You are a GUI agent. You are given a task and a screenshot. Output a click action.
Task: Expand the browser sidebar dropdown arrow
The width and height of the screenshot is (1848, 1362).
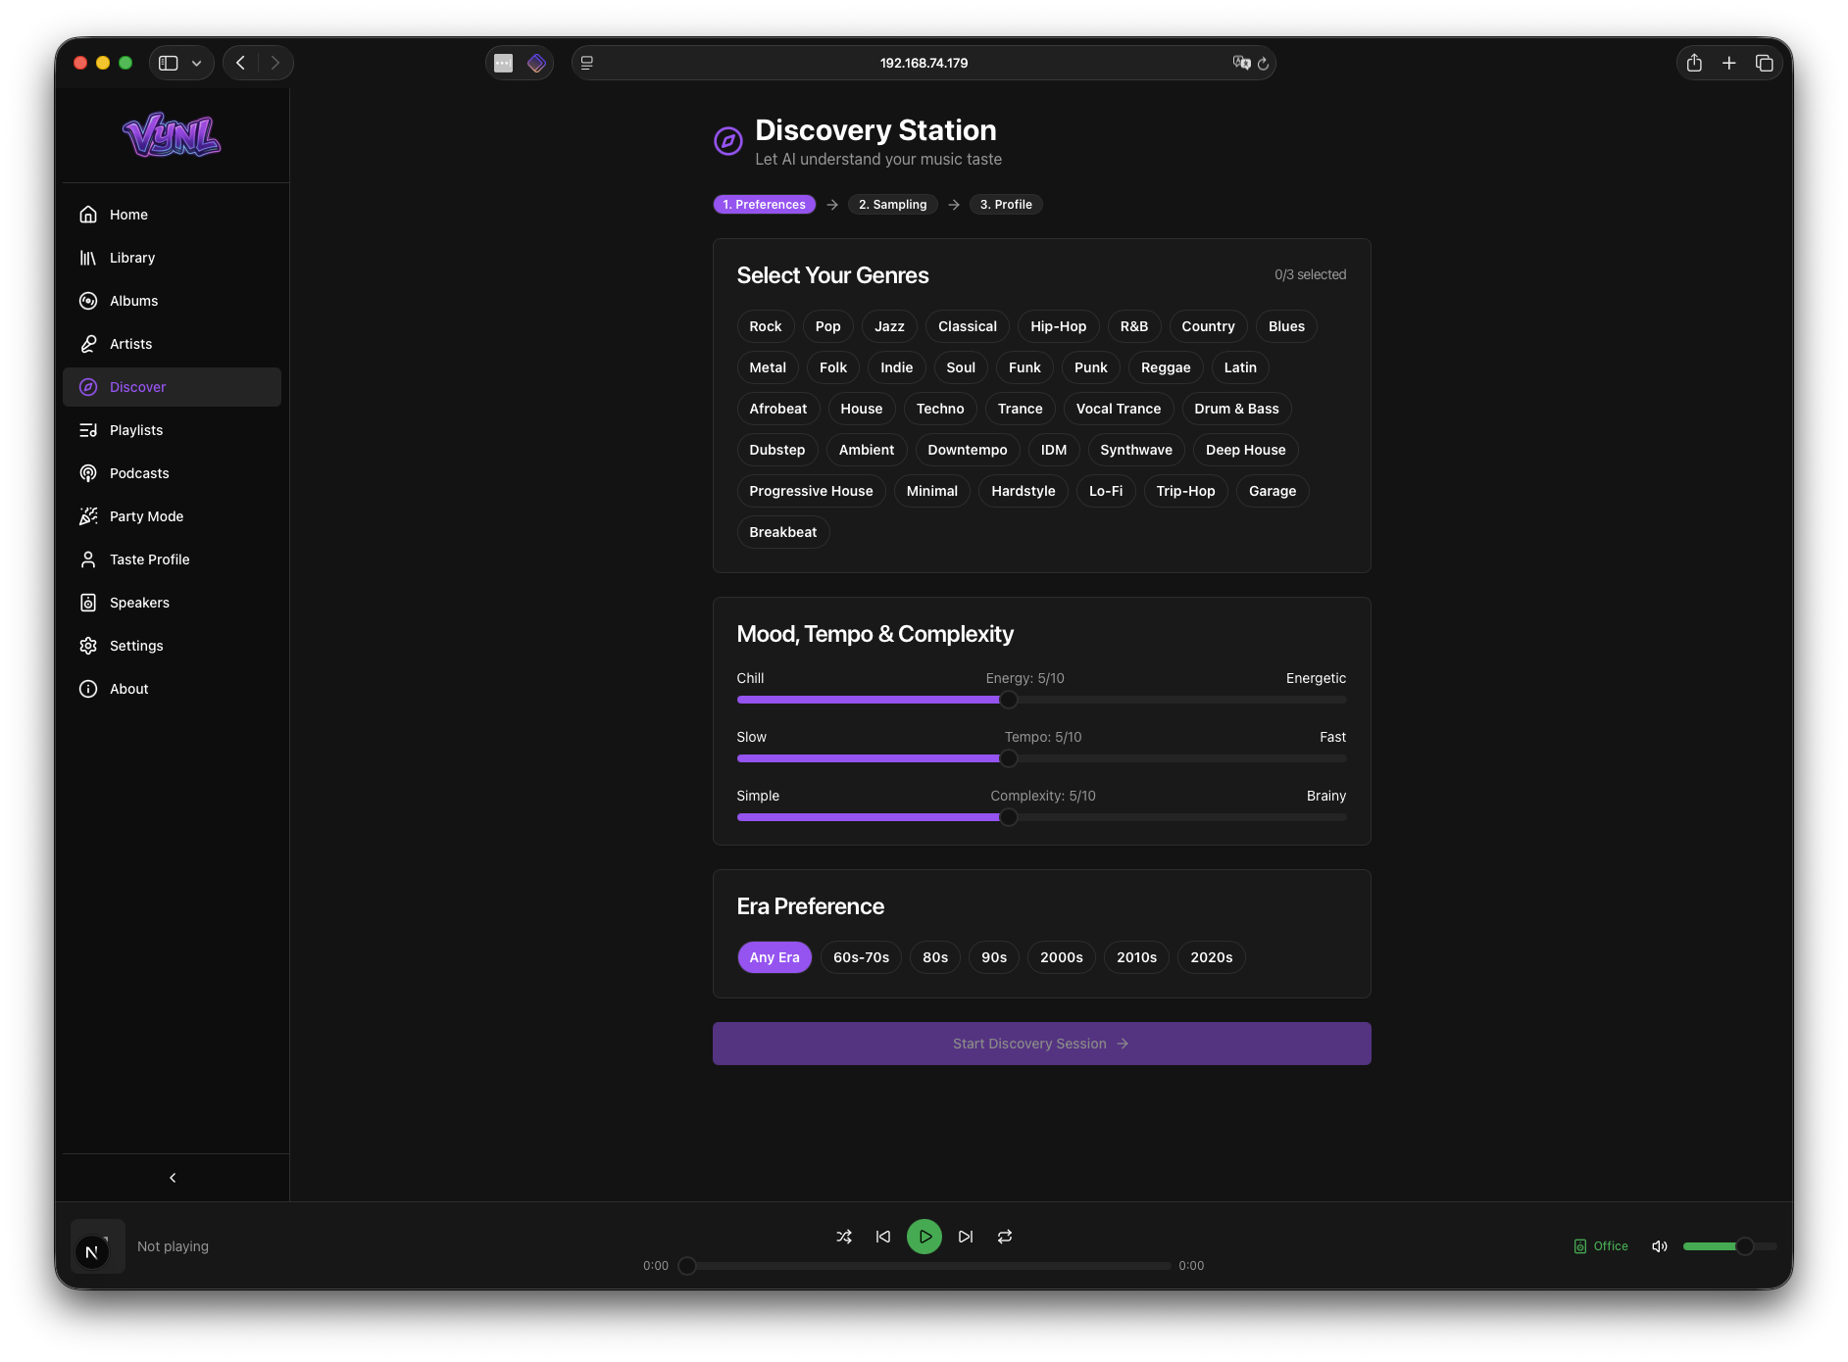197,63
